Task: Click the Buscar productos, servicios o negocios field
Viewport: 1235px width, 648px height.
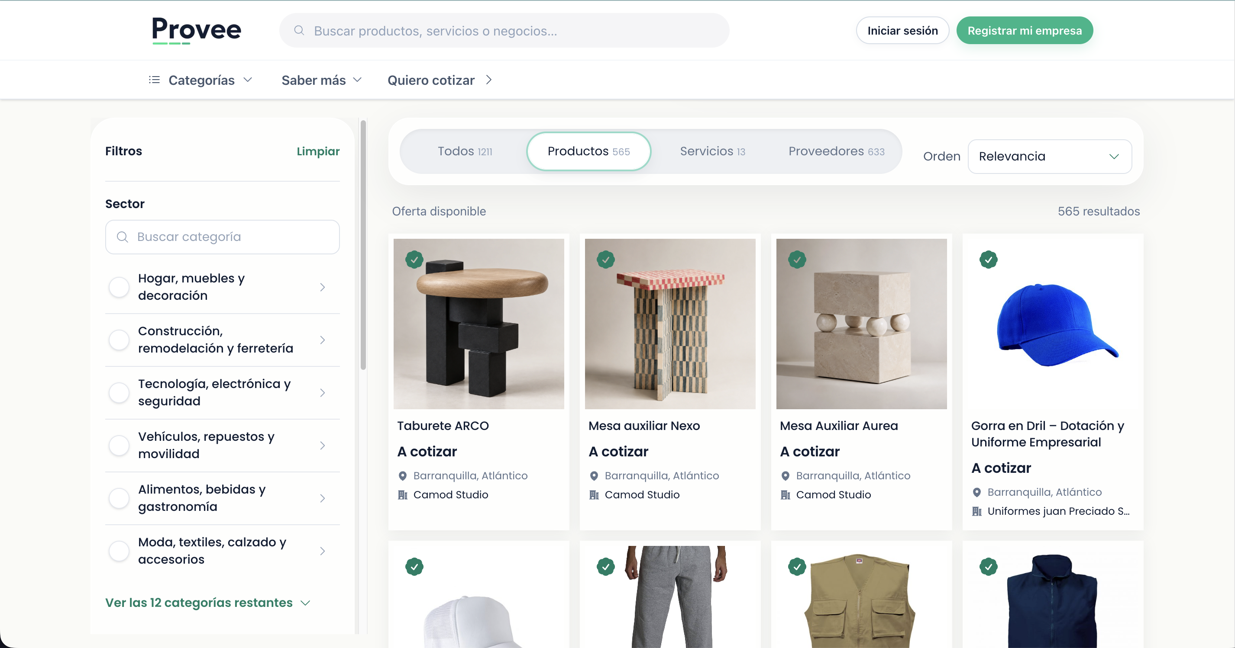Action: [504, 31]
